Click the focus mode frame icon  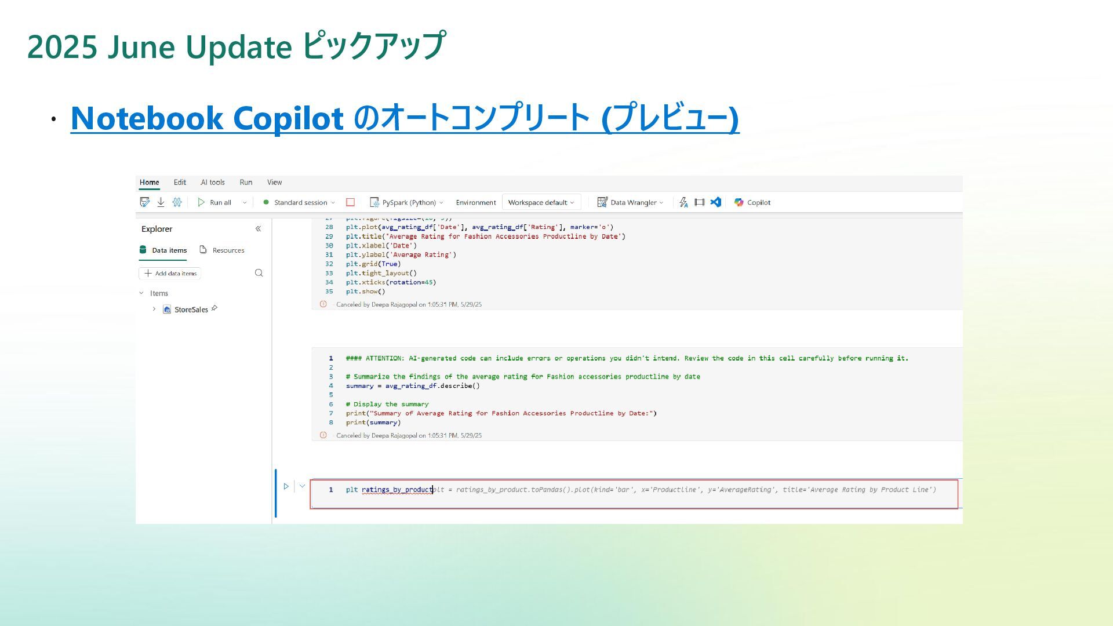(x=700, y=202)
